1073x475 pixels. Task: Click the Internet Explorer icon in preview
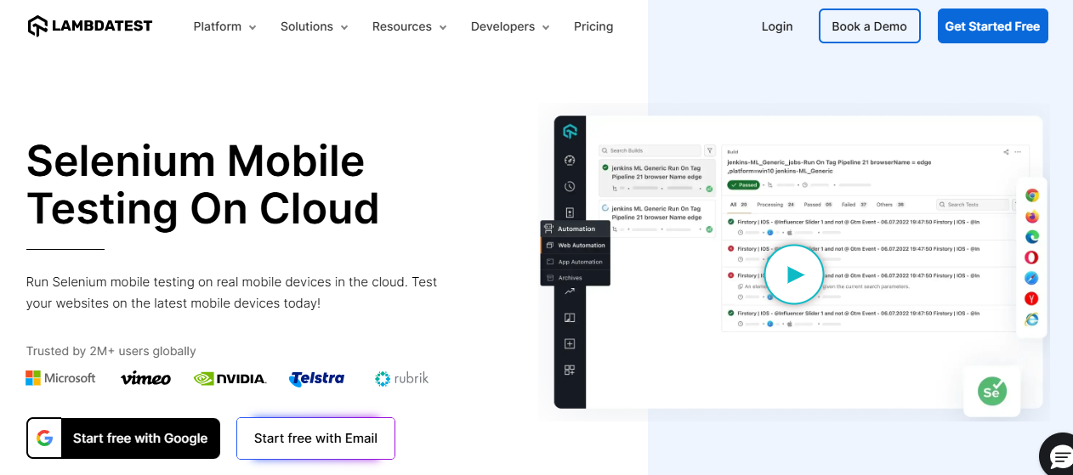(1031, 319)
